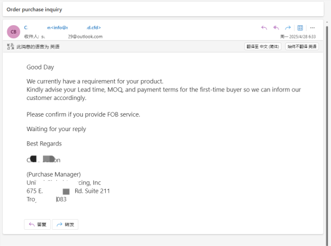
Task: Click the 答复 reply button below message
Action: tap(38, 224)
